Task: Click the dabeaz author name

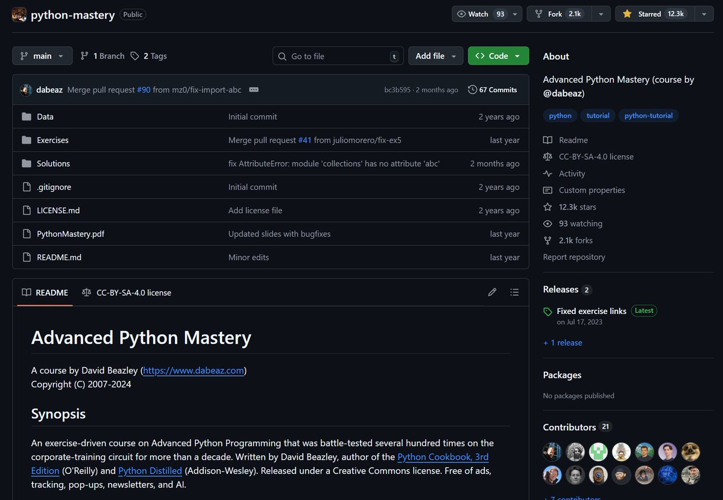Action: 49,90
